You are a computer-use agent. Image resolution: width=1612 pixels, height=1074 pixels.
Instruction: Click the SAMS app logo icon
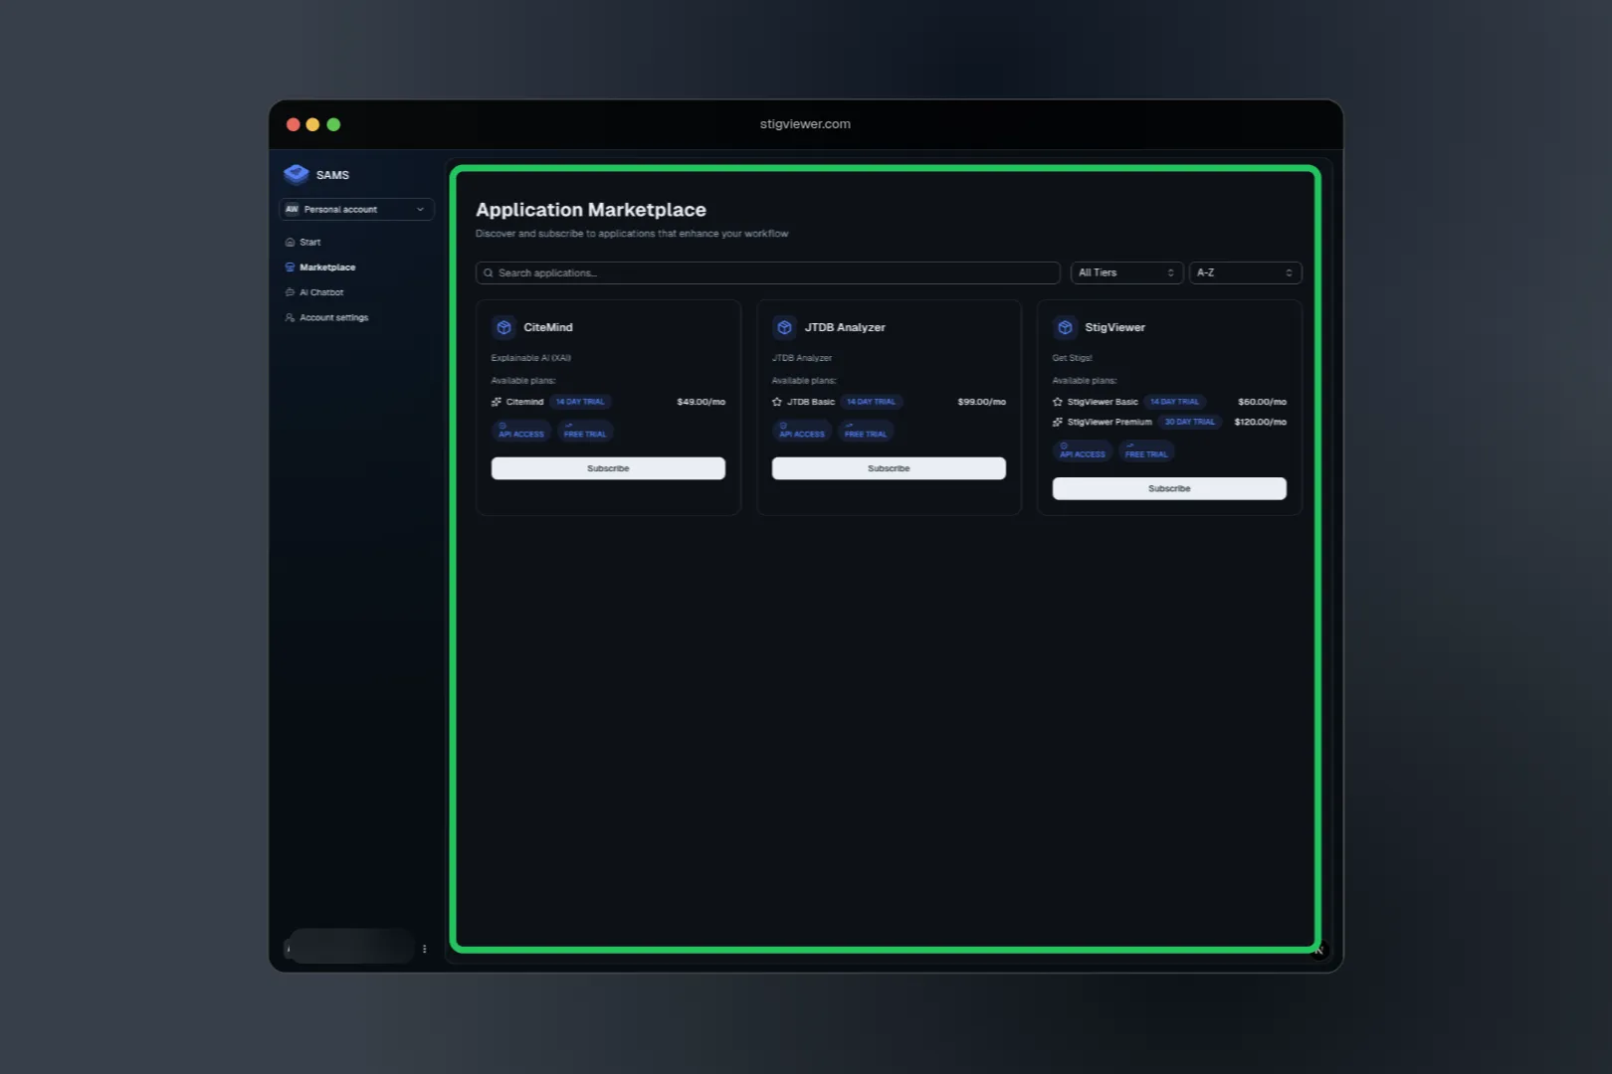(x=296, y=174)
